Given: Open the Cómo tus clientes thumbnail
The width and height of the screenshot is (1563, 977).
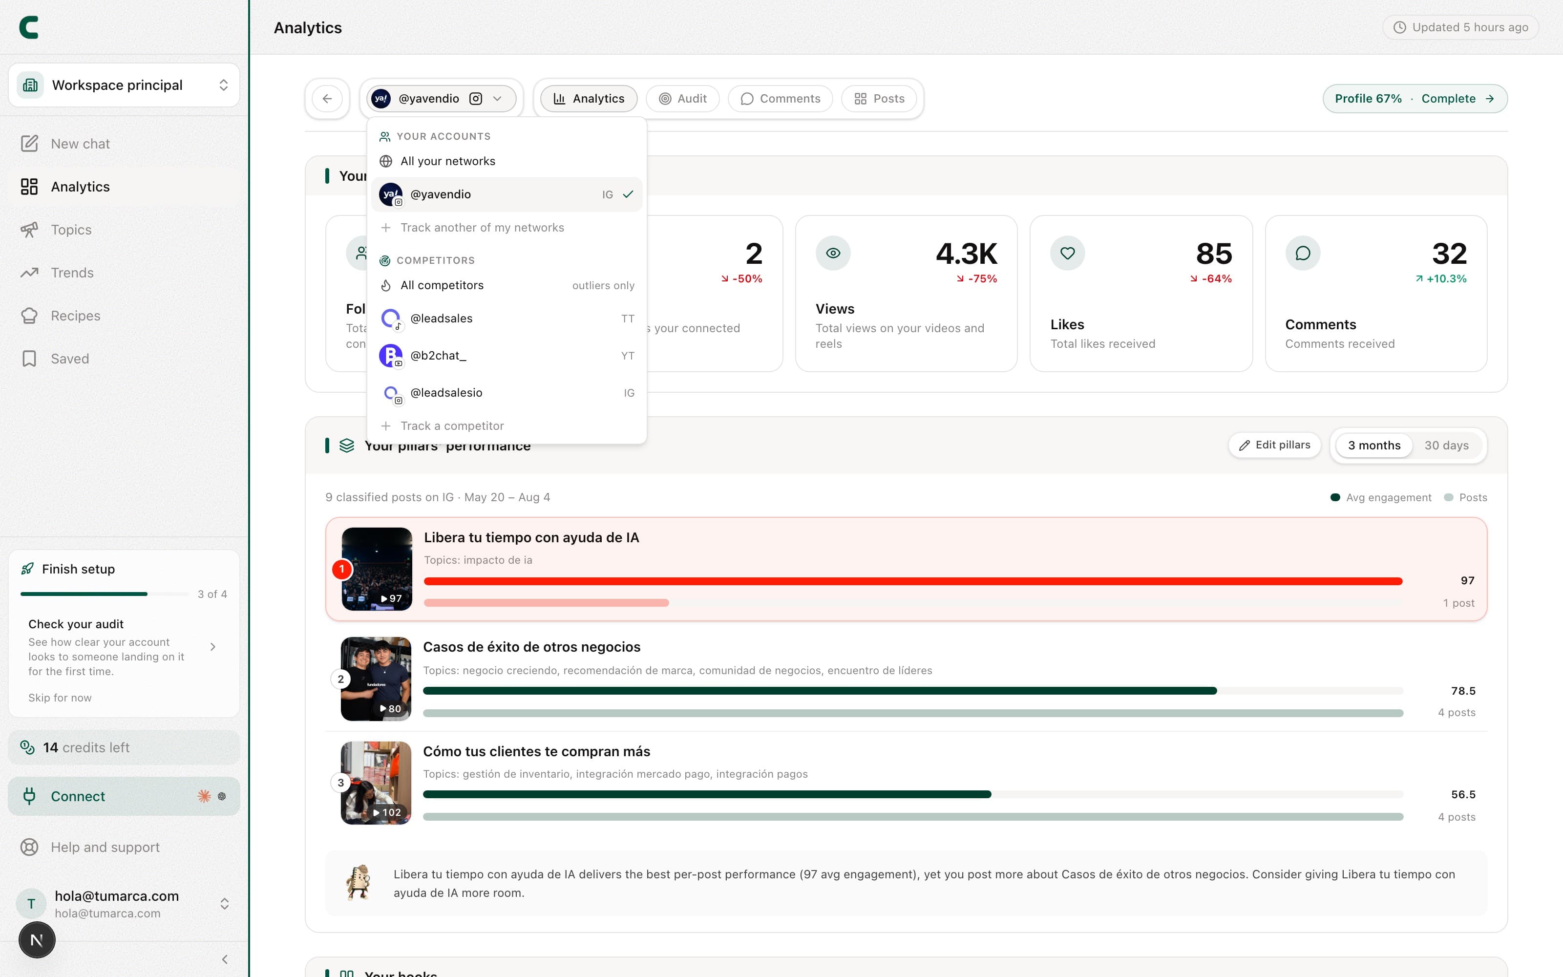Looking at the screenshot, I should coord(376,783).
